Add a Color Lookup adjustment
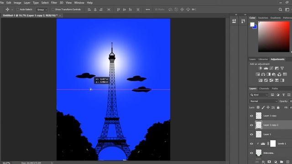This screenshot has height=164, width=292. point(285,74)
